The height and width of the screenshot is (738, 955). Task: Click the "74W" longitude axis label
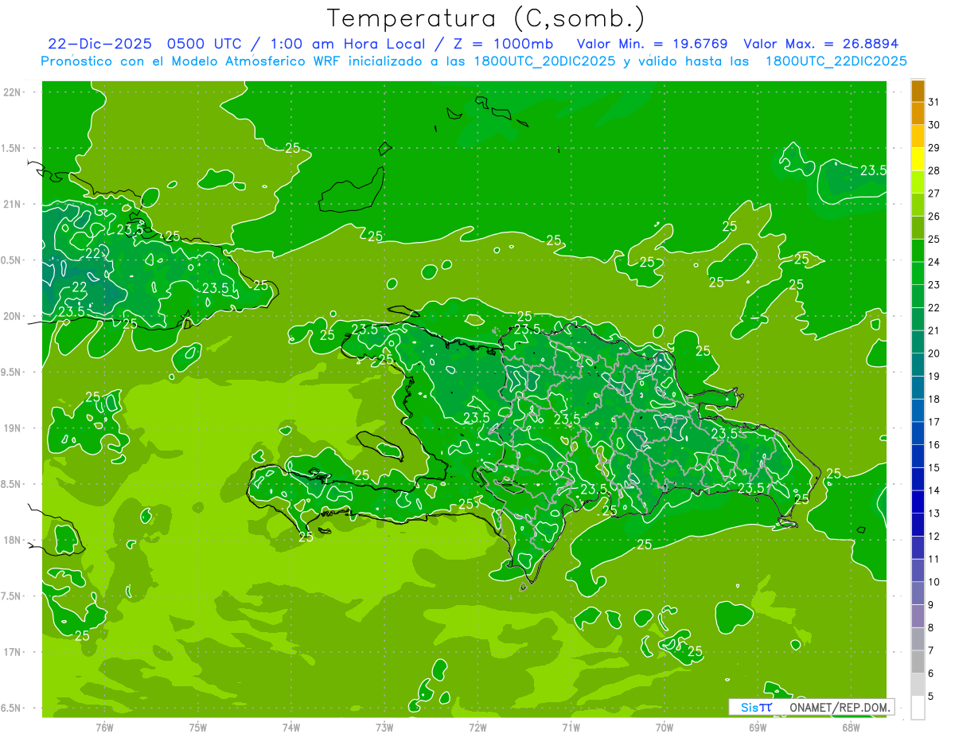[290, 727]
